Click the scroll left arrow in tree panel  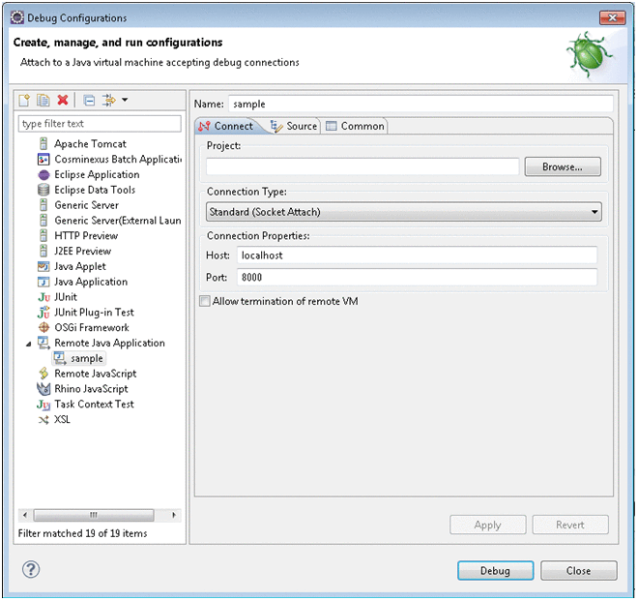25,515
